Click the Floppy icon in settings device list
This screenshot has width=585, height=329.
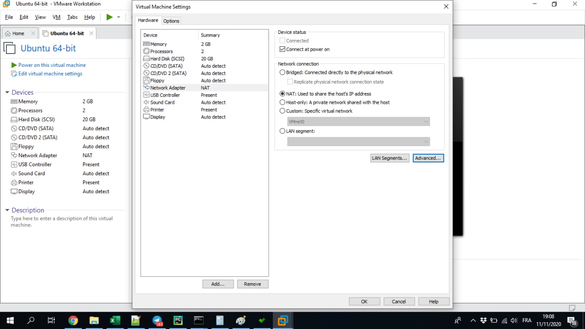pyautogui.click(x=146, y=81)
